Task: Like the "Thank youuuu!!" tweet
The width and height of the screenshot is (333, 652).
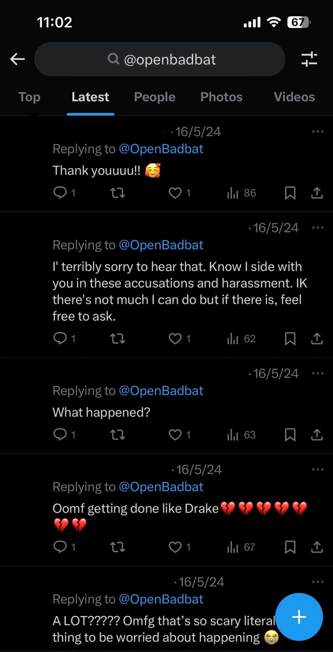Action: click(x=175, y=193)
